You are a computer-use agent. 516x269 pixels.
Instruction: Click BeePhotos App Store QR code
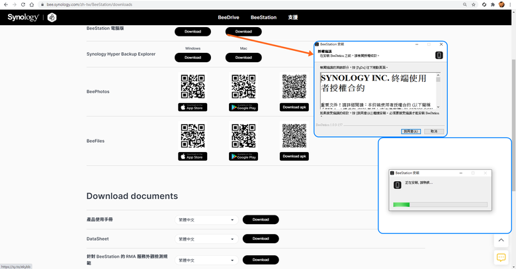coord(193,87)
